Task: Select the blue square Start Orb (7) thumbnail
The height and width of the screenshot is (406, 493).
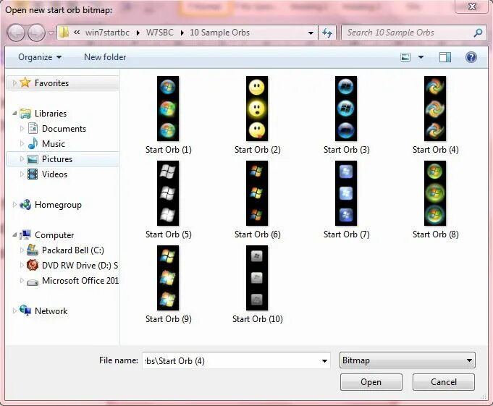Action: point(346,193)
